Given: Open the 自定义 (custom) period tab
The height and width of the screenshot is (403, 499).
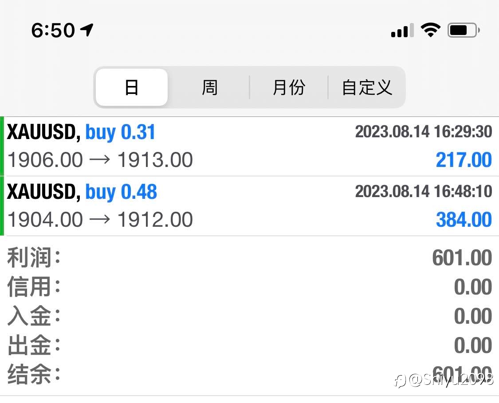Looking at the screenshot, I should coord(367,87).
